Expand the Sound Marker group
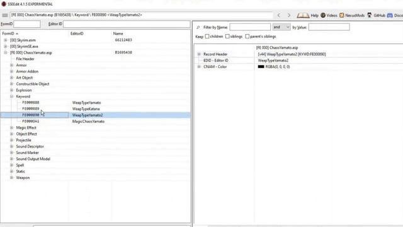This screenshot has height=227, width=403. pos(11,153)
